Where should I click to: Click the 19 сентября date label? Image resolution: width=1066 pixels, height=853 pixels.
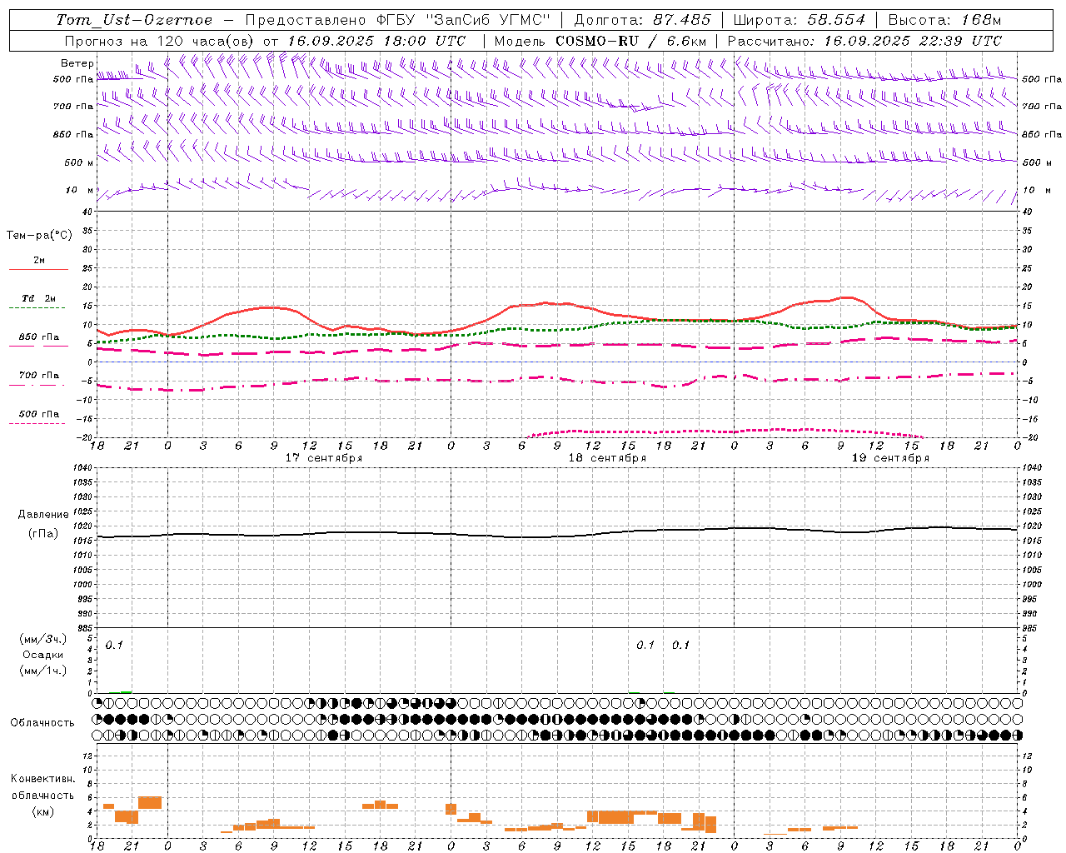(890, 458)
